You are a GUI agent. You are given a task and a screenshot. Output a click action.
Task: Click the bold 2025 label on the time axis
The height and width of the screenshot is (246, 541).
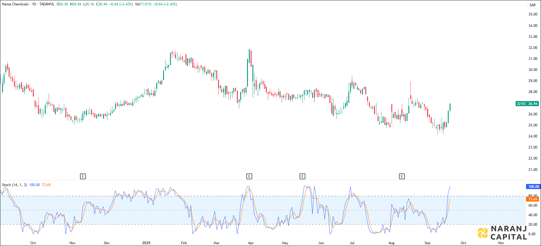pyautogui.click(x=146, y=243)
